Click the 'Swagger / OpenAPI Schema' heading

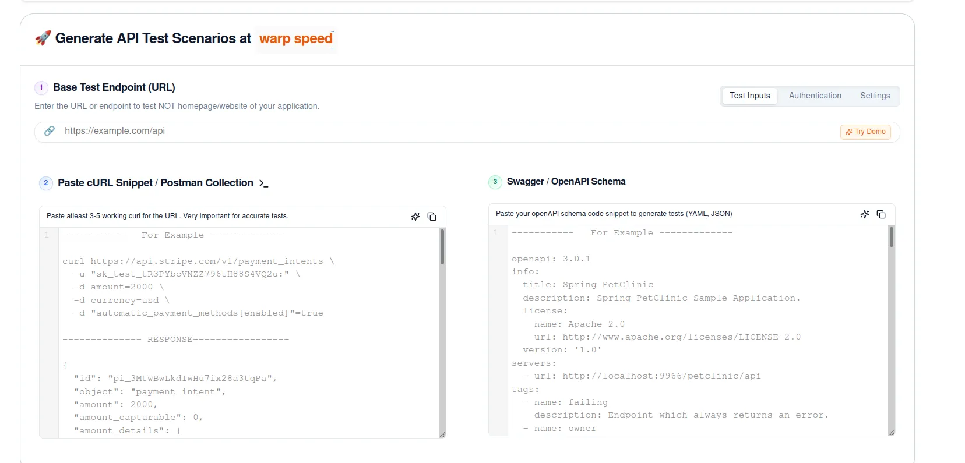pos(566,182)
